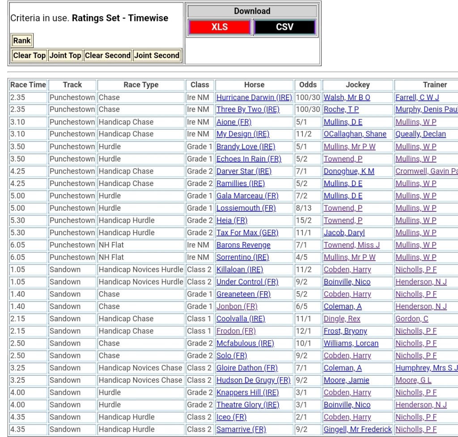
Task: Click the Odds column header
Action: pos(308,85)
